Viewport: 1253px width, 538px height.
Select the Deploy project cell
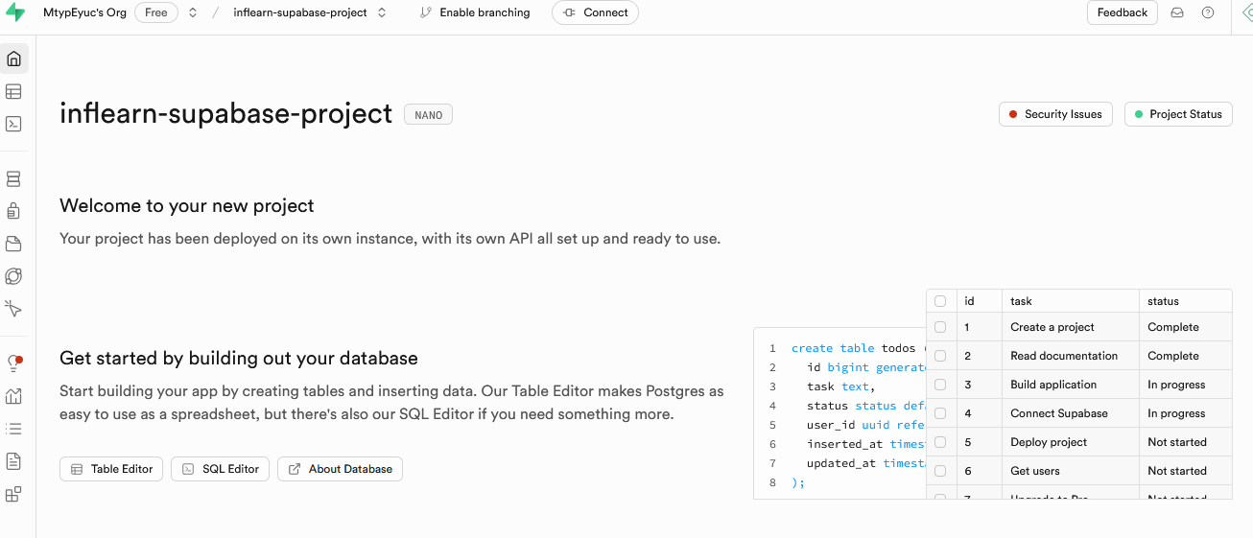pyautogui.click(x=1071, y=442)
